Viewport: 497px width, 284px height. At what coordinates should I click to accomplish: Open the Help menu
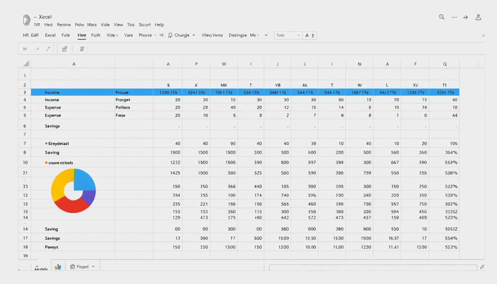tap(159, 25)
